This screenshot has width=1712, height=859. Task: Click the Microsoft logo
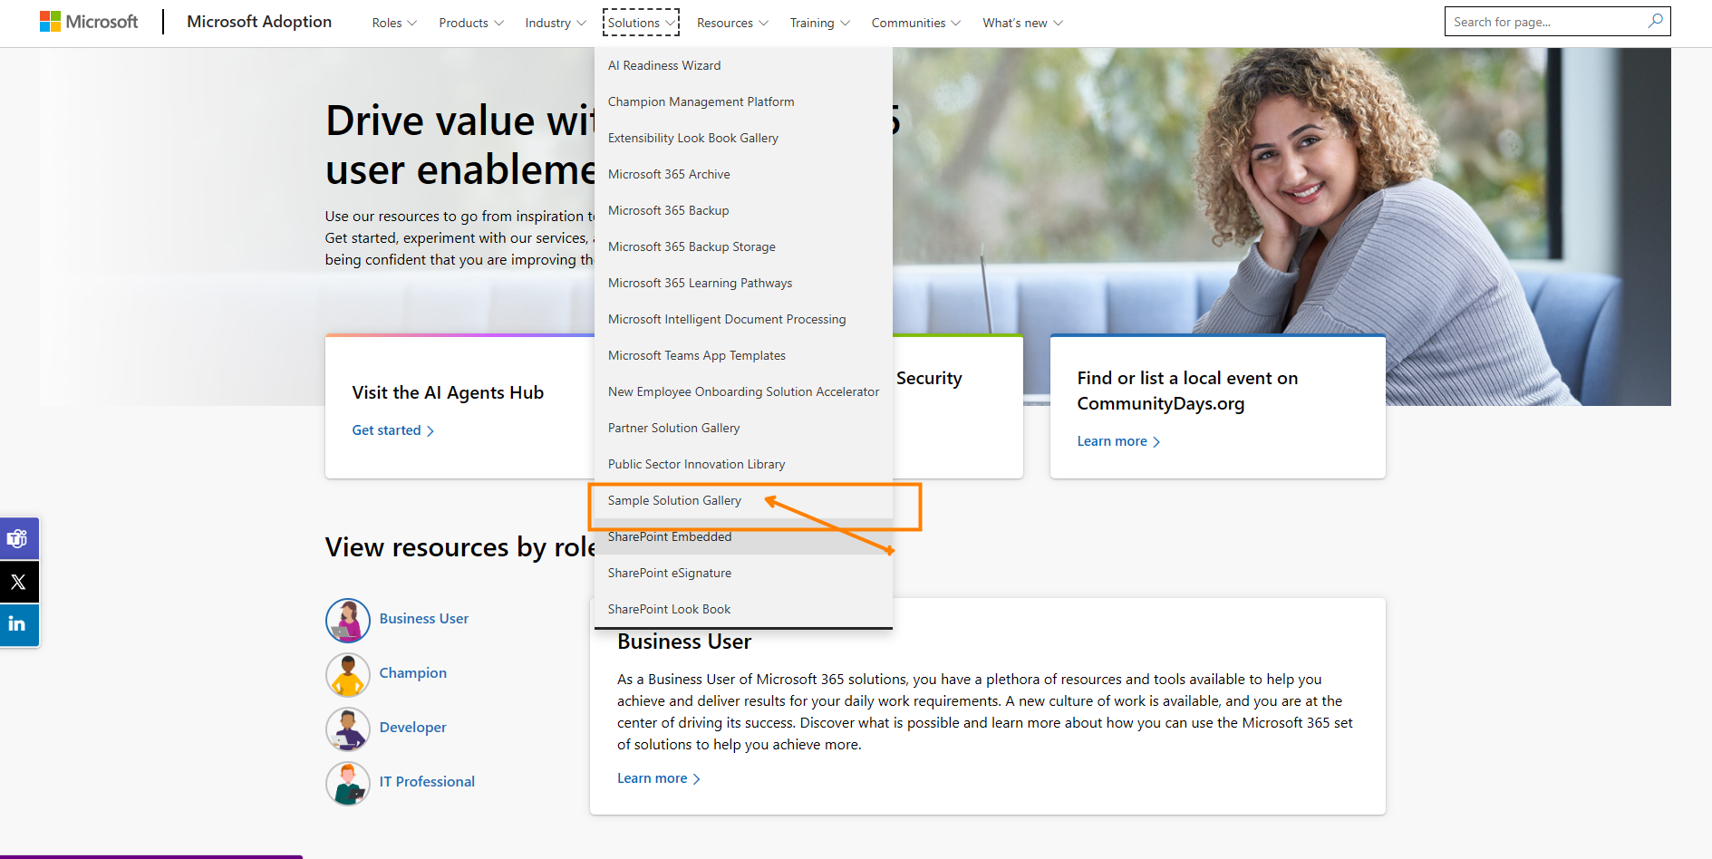89,22
